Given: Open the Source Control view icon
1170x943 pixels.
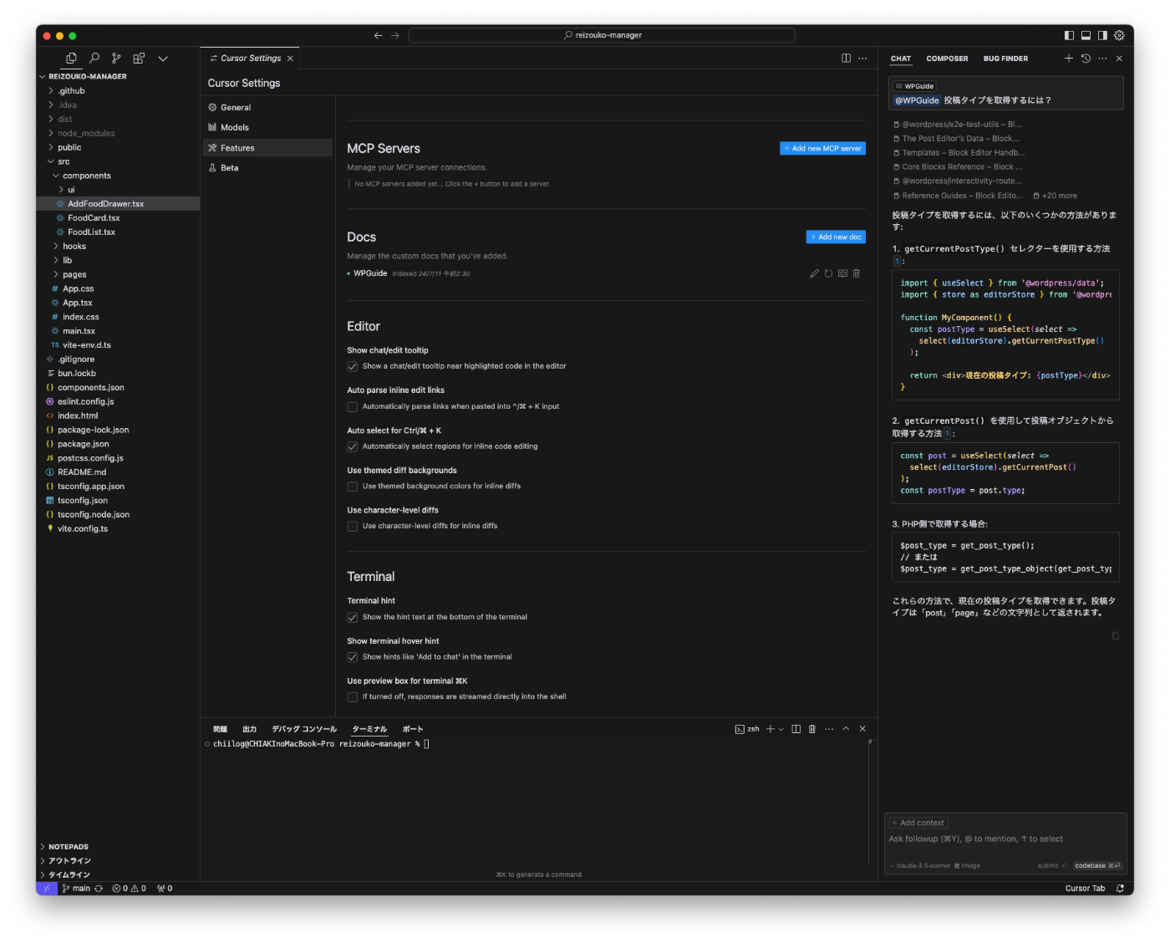Looking at the screenshot, I should 116,59.
